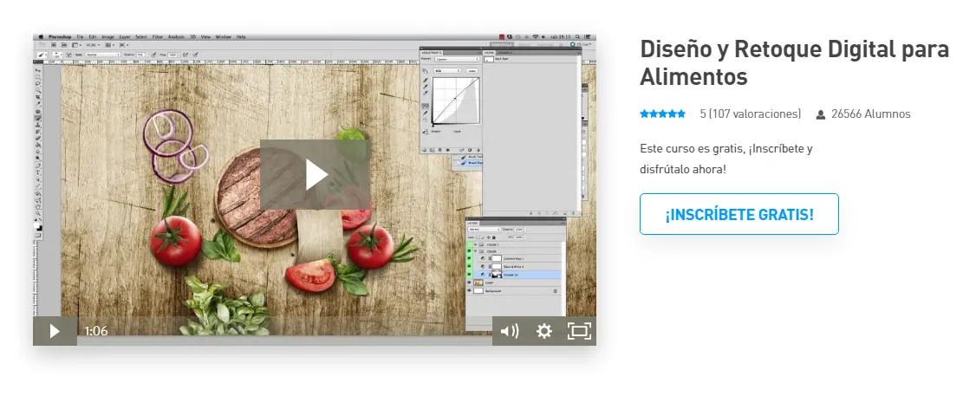Select the "5 (107 valoraciones)" rating text
The width and height of the screenshot is (976, 396).
[750, 114]
